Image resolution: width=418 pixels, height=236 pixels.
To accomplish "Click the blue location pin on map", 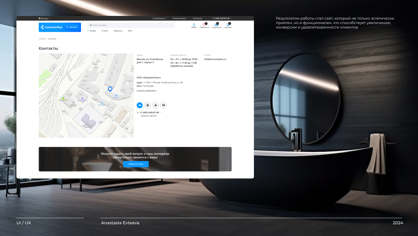I will click(110, 89).
